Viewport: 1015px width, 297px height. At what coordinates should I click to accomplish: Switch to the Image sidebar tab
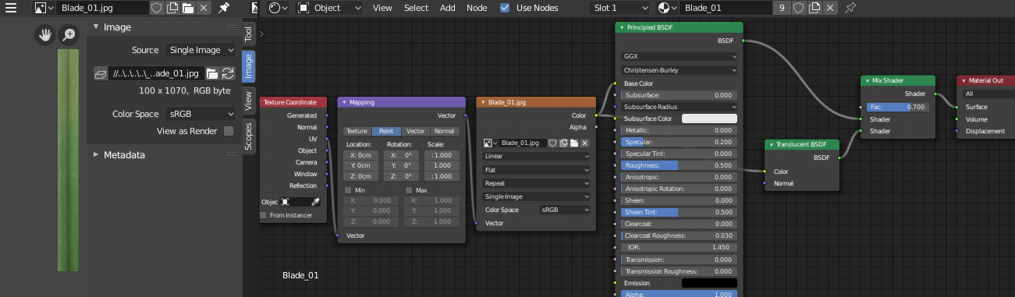pyautogui.click(x=248, y=67)
